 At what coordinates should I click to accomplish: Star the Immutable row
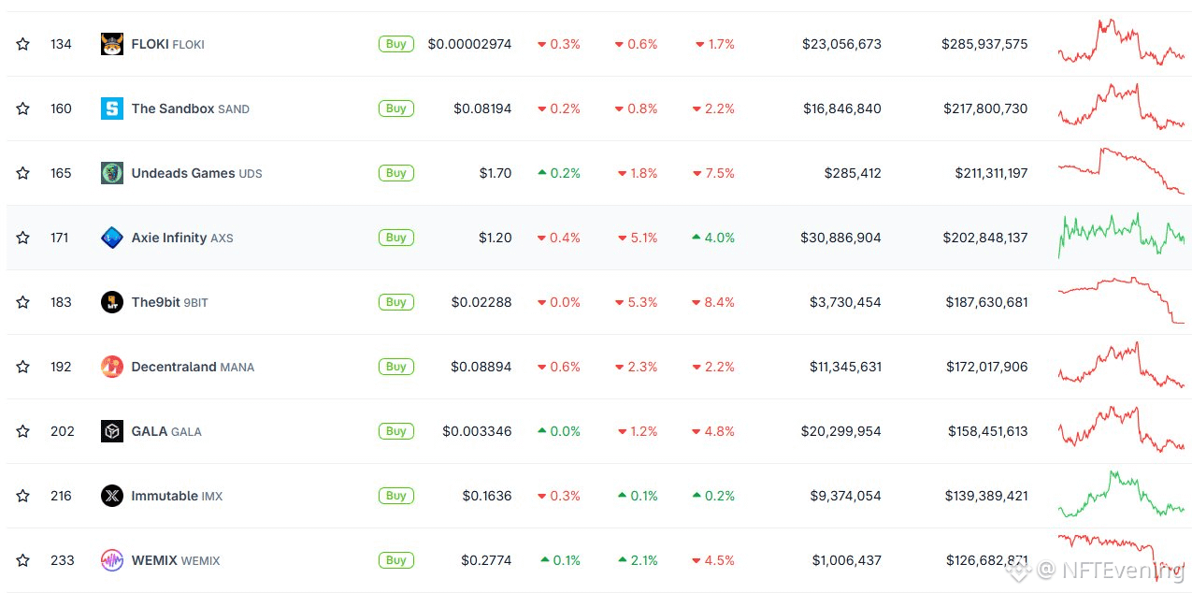coord(22,496)
